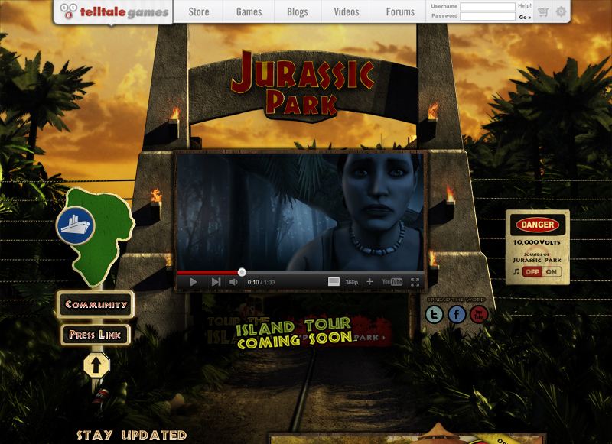Open the Videos menu item

347,11
